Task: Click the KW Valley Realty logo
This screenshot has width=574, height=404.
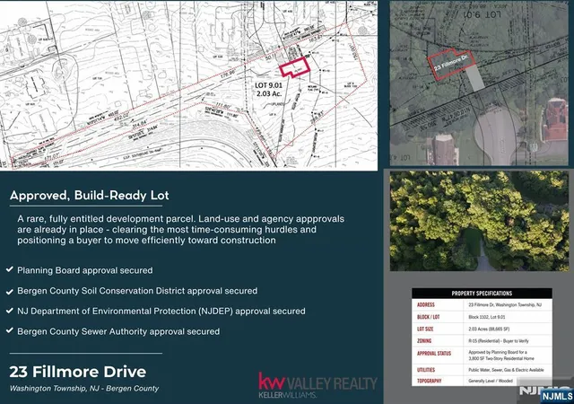Action: click(x=317, y=385)
